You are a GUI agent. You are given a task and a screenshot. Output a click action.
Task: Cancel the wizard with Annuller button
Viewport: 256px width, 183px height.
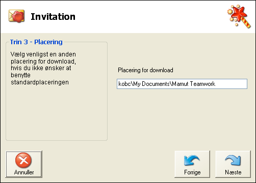click(x=24, y=164)
